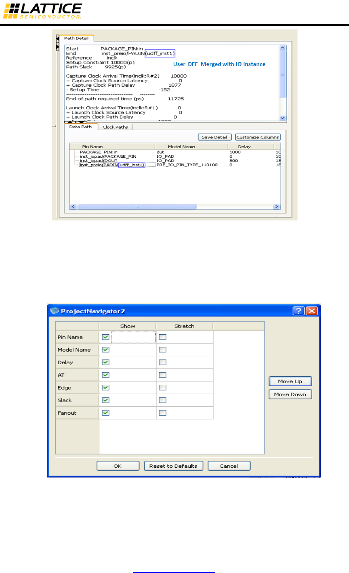Click Move Down button
The width and height of the screenshot is (349, 573).
(290, 394)
